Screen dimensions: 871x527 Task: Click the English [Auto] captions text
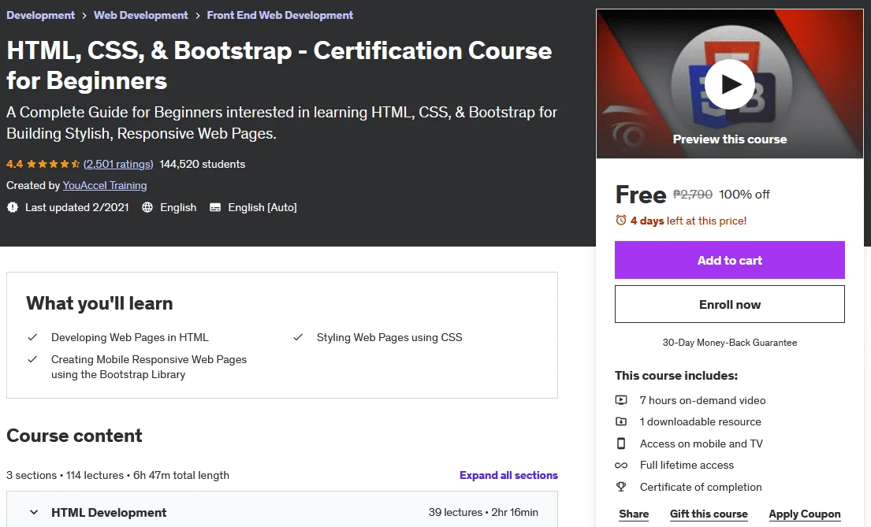(262, 207)
